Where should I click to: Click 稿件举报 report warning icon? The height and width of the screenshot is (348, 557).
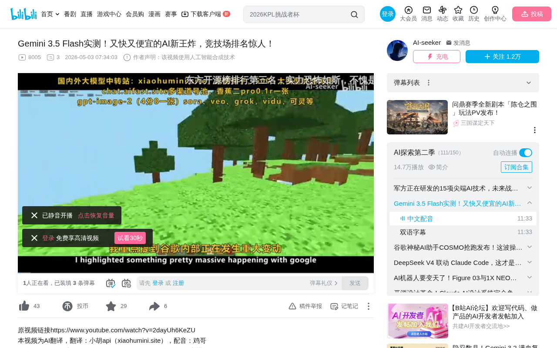coord(292,306)
